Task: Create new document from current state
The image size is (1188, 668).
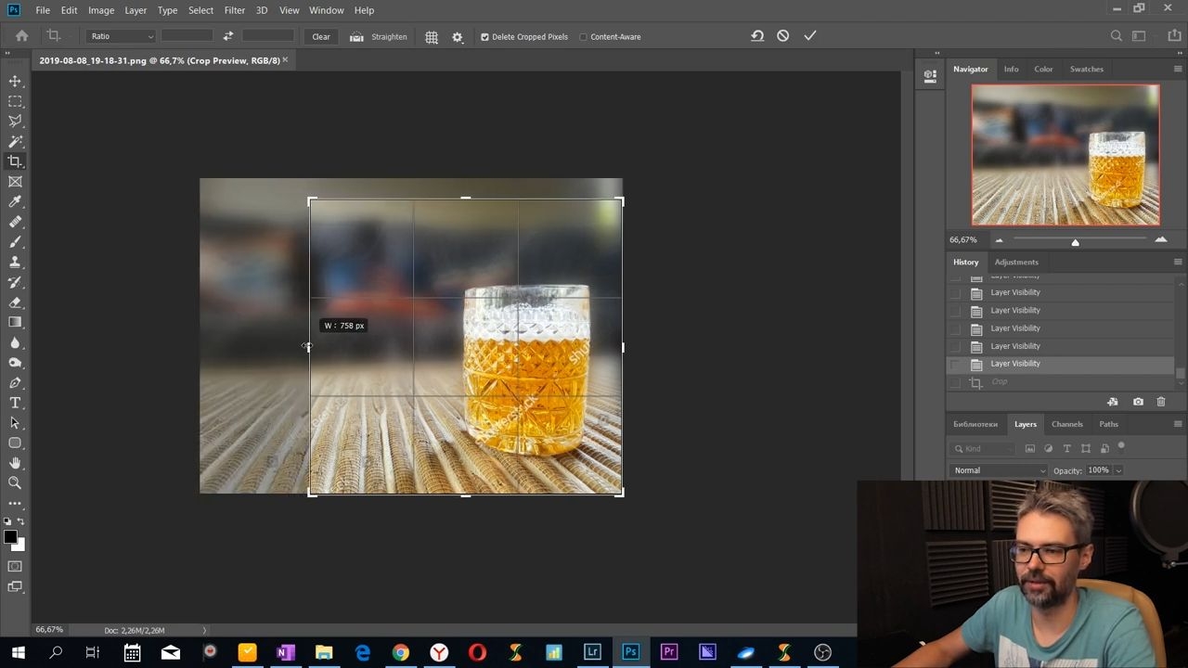Action: click(x=1113, y=402)
